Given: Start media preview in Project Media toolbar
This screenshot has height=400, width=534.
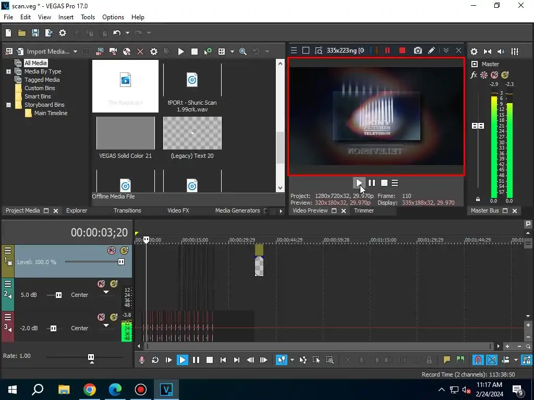Looking at the screenshot, I should coord(181,52).
